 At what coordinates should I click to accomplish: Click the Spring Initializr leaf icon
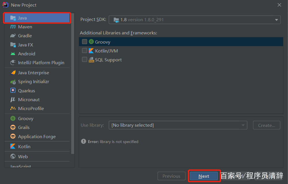pyautogui.click(x=13, y=82)
